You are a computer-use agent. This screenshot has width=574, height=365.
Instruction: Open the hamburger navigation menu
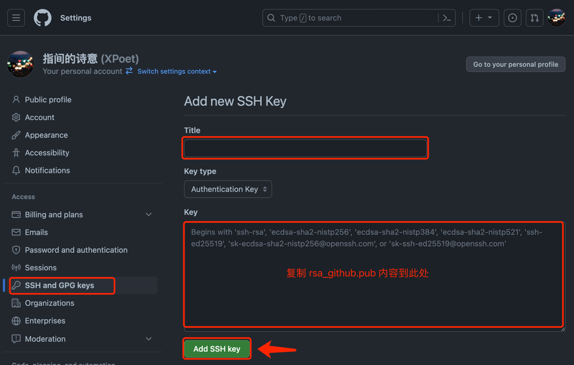16,18
